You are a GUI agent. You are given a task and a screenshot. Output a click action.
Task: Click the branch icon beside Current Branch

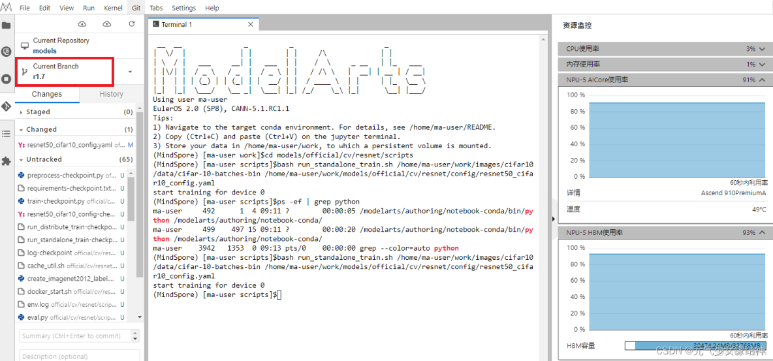(x=25, y=72)
